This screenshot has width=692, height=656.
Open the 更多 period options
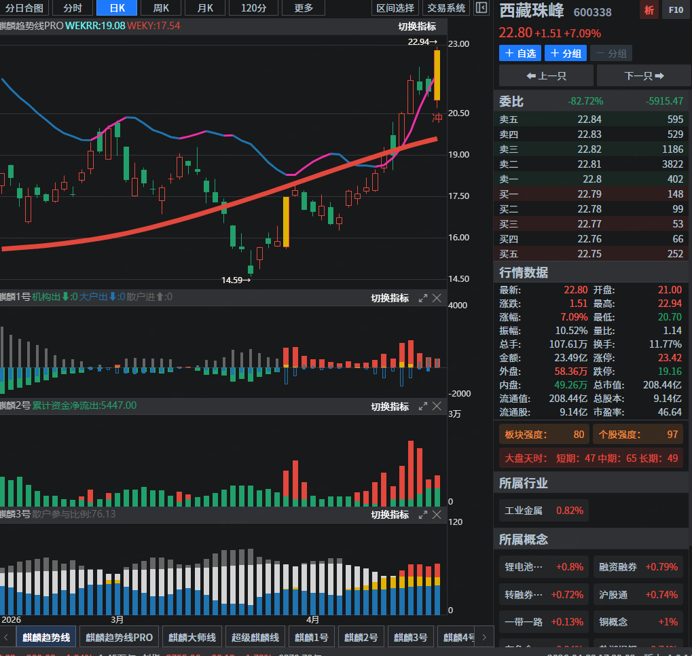[303, 8]
